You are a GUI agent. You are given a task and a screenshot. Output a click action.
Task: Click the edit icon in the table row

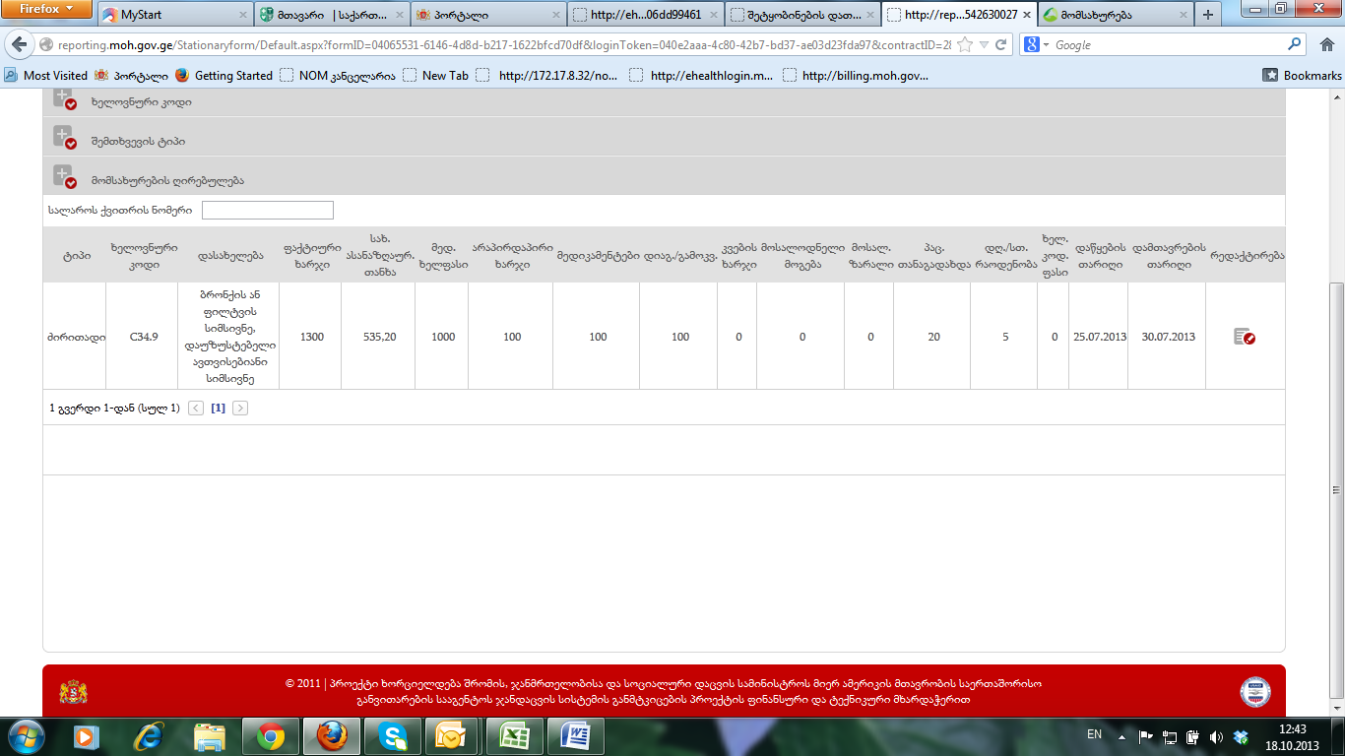click(1244, 337)
